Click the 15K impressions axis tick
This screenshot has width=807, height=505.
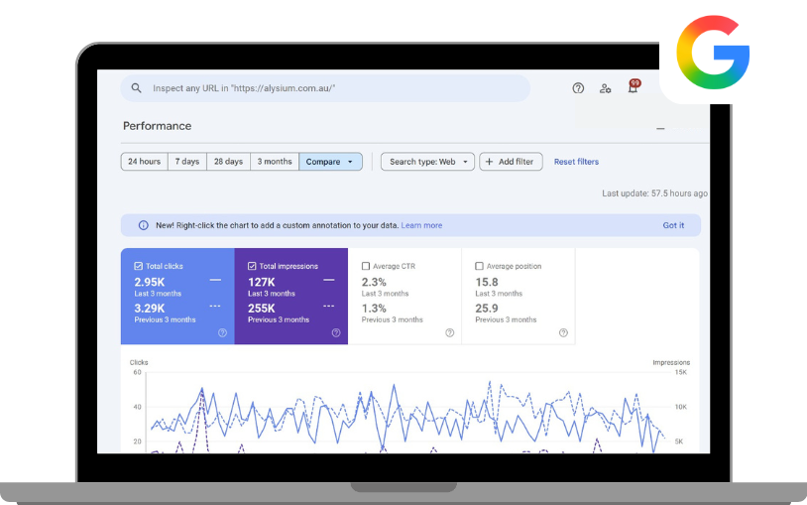tap(680, 372)
